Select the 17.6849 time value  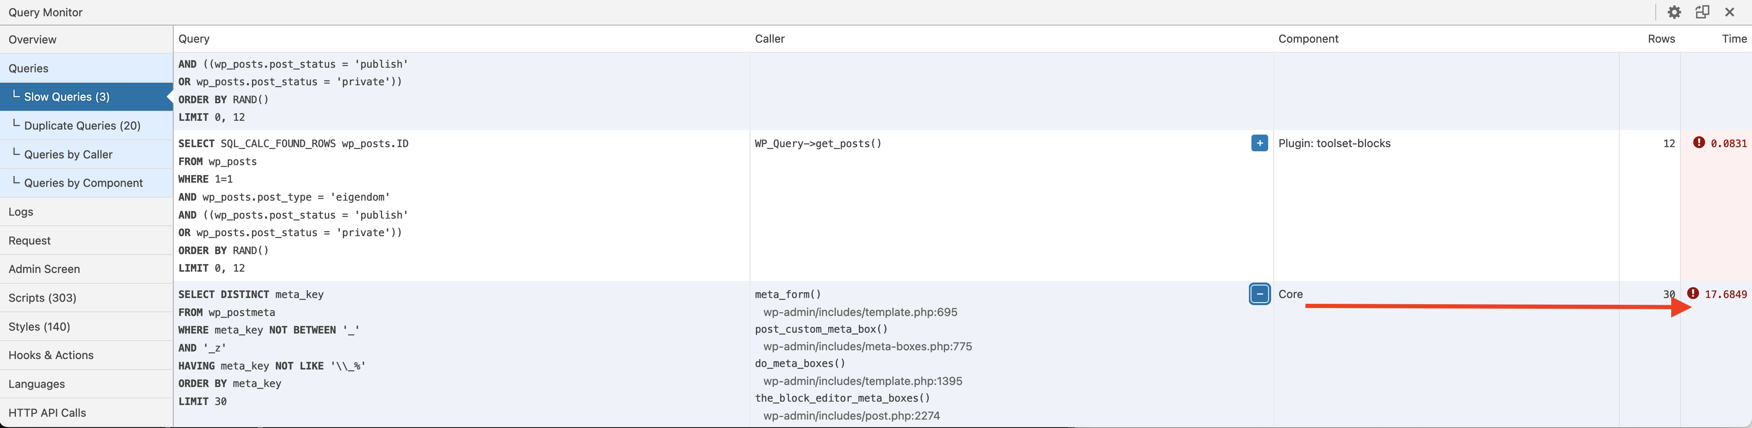click(1726, 294)
